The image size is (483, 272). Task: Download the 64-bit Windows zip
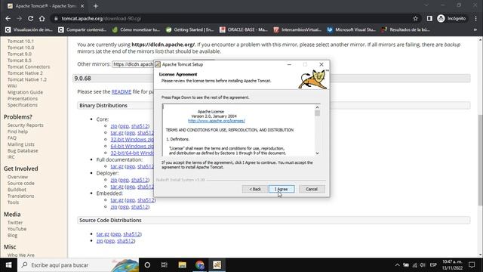pos(132,146)
